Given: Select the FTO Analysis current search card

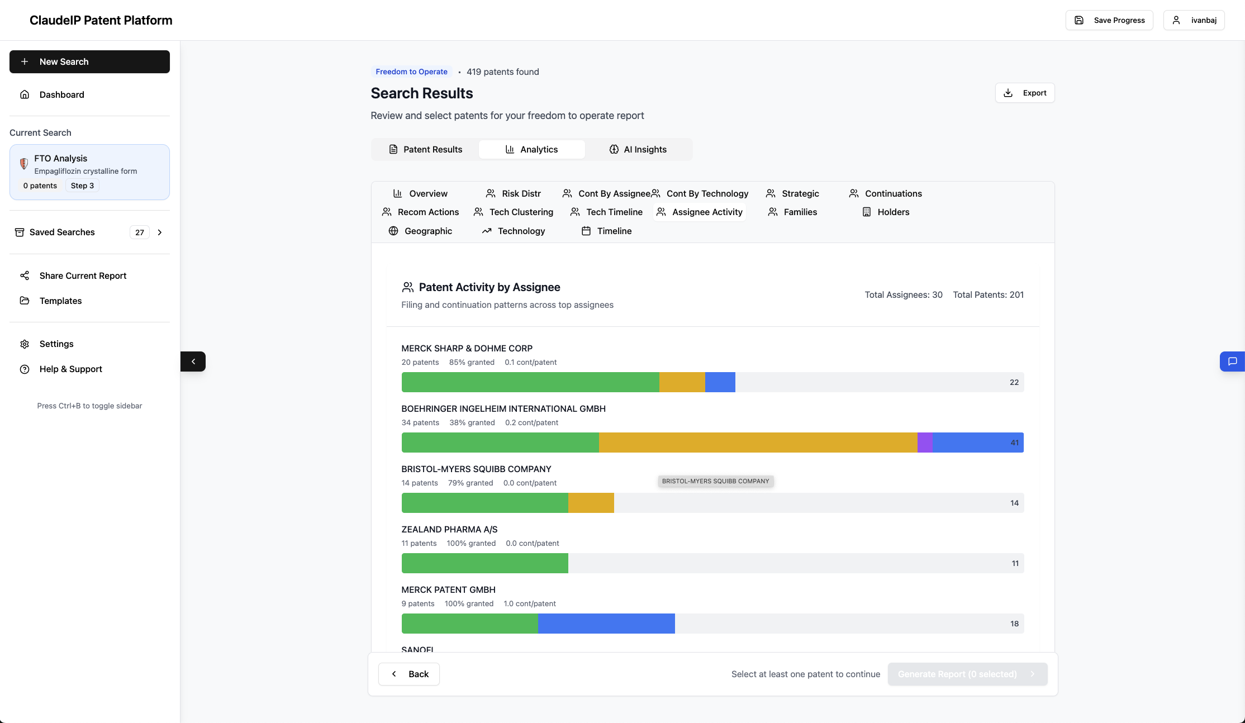Looking at the screenshot, I should click(x=89, y=172).
